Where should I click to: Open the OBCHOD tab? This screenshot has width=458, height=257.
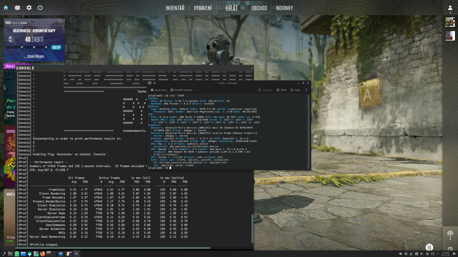tap(259, 8)
